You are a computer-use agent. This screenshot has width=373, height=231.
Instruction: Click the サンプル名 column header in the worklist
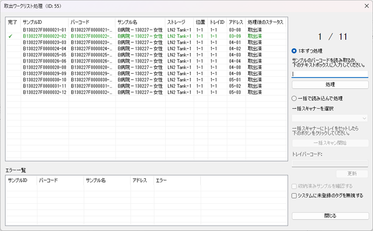(x=139, y=22)
